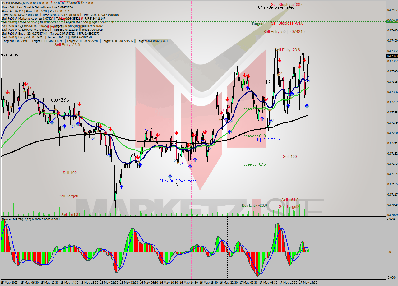The height and width of the screenshot is (286, 398).
Task: Click the '15 May 14:30' time label
Action: (x=69, y=283)
